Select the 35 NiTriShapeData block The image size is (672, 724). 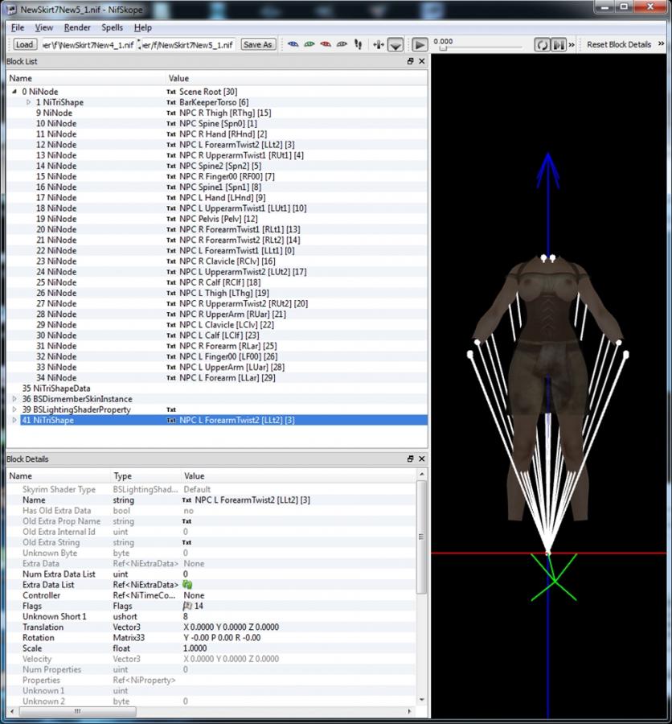(217, 389)
